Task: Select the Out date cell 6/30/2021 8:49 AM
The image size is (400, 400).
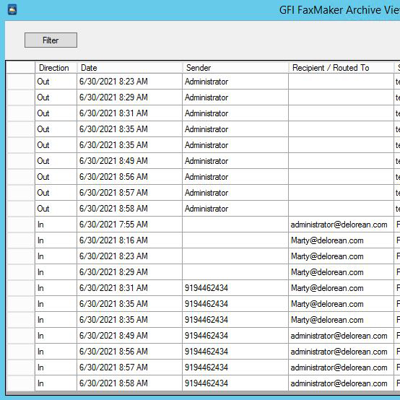Action: coord(129,161)
